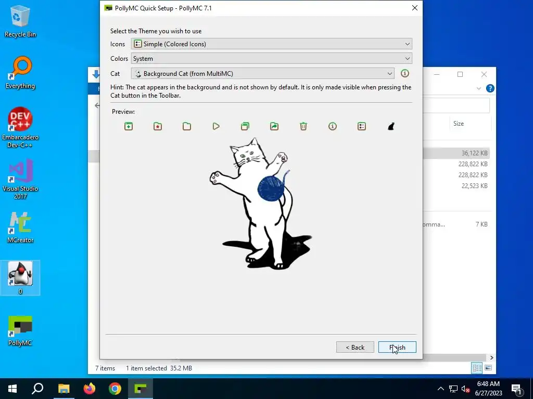Click the Recycle Bin desktop icon
The height and width of the screenshot is (399, 533).
[20, 21]
